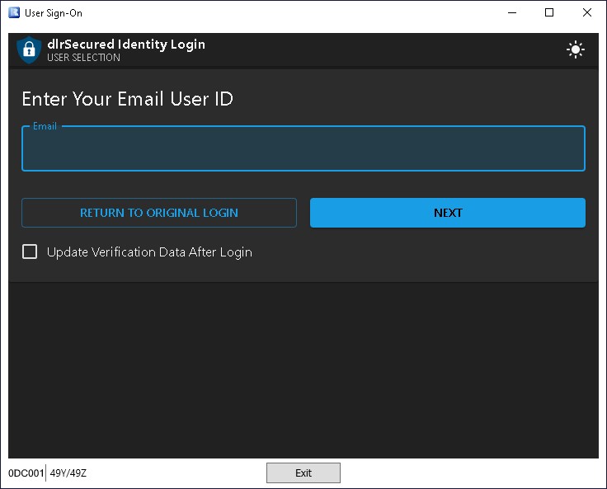Screen dimensions: 607x489
Task: Proceed with the NEXT button
Action: click(x=448, y=213)
